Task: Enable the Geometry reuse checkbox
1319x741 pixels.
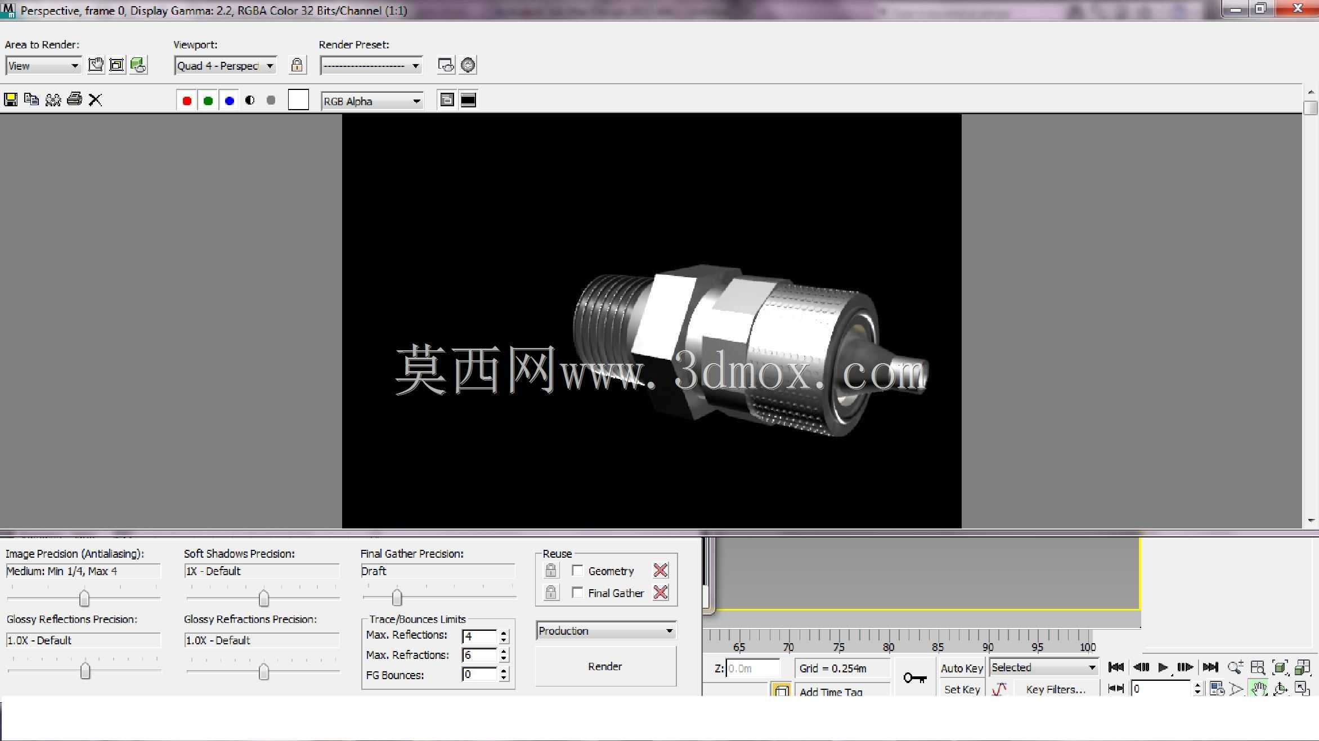Action: pos(577,571)
